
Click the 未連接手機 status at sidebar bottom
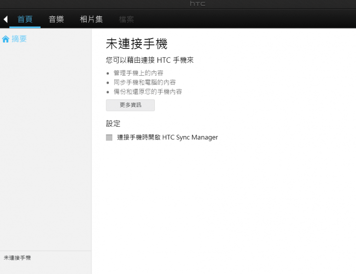pyautogui.click(x=17, y=258)
